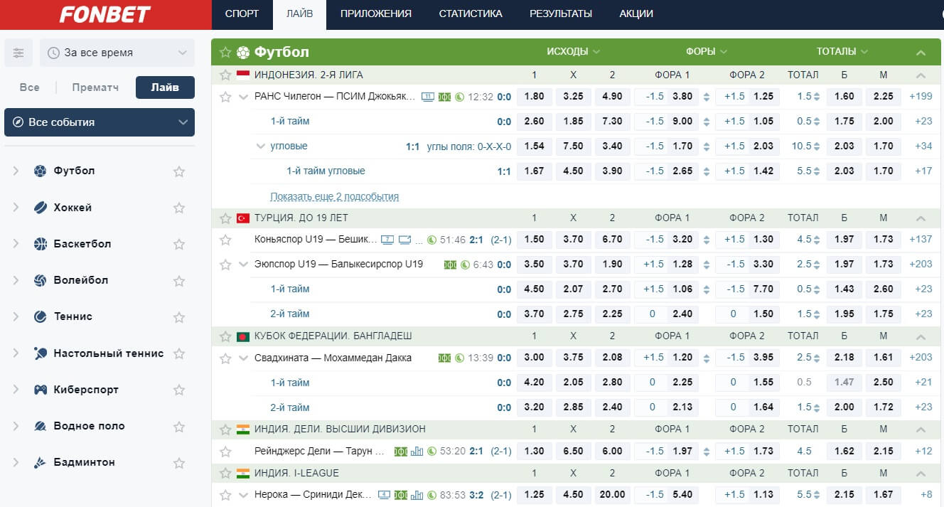
Task: Click the hockey puck icon beside Хоккей
Action: 40,208
